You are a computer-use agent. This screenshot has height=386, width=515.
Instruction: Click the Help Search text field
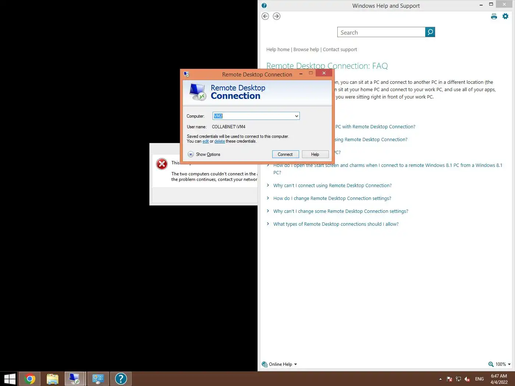pyautogui.click(x=381, y=32)
